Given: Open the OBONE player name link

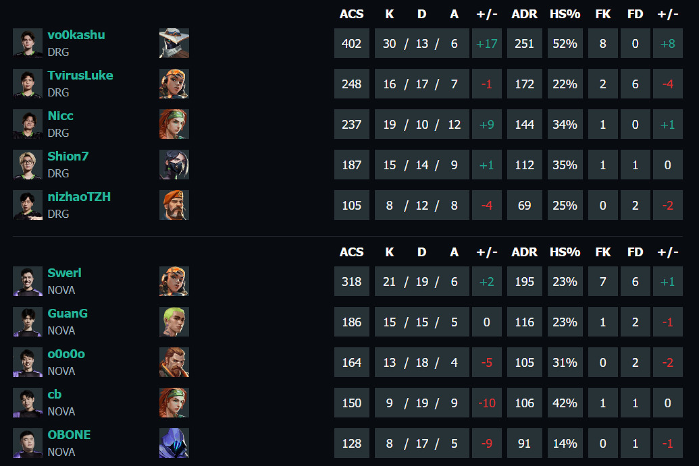Looking at the screenshot, I should click(x=69, y=435).
